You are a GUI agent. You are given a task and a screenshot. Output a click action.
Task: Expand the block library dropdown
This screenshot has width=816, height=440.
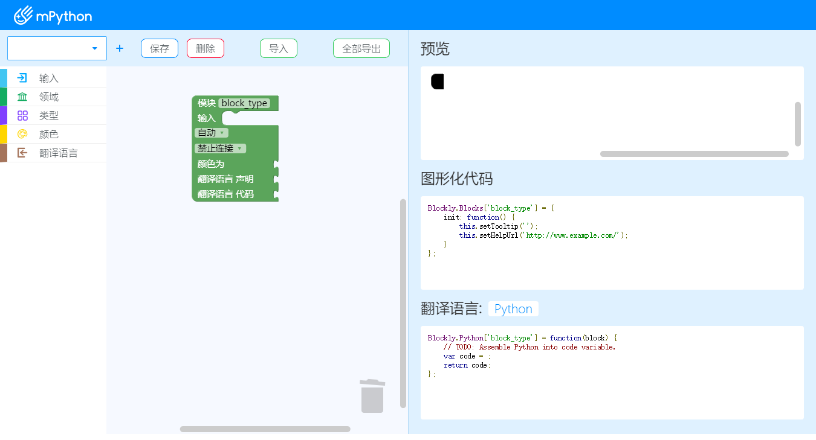click(57, 48)
